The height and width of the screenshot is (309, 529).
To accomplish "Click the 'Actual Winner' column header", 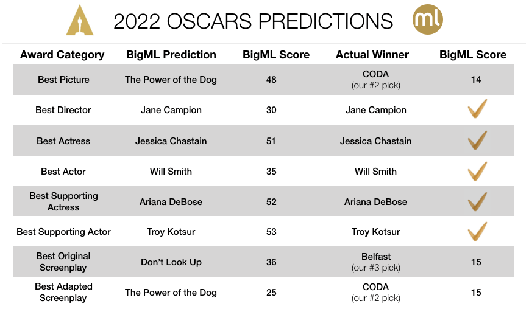I will (x=372, y=55).
